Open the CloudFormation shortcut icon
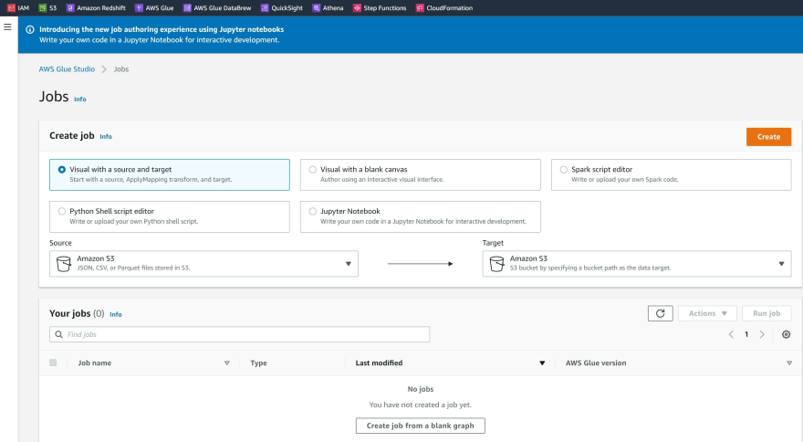The image size is (803, 442). pos(420,8)
